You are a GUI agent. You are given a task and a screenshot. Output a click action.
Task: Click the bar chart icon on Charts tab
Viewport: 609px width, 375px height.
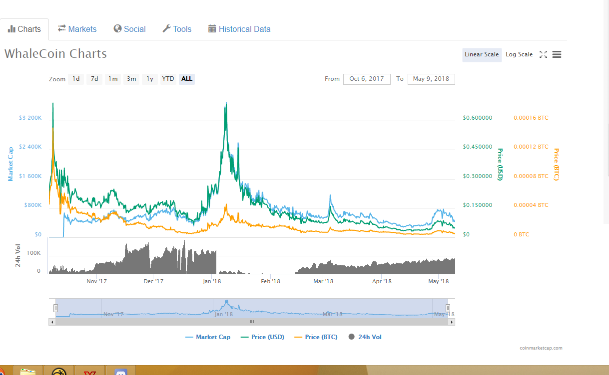click(11, 29)
